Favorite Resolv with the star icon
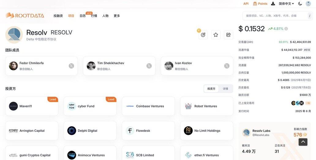 pos(216,35)
